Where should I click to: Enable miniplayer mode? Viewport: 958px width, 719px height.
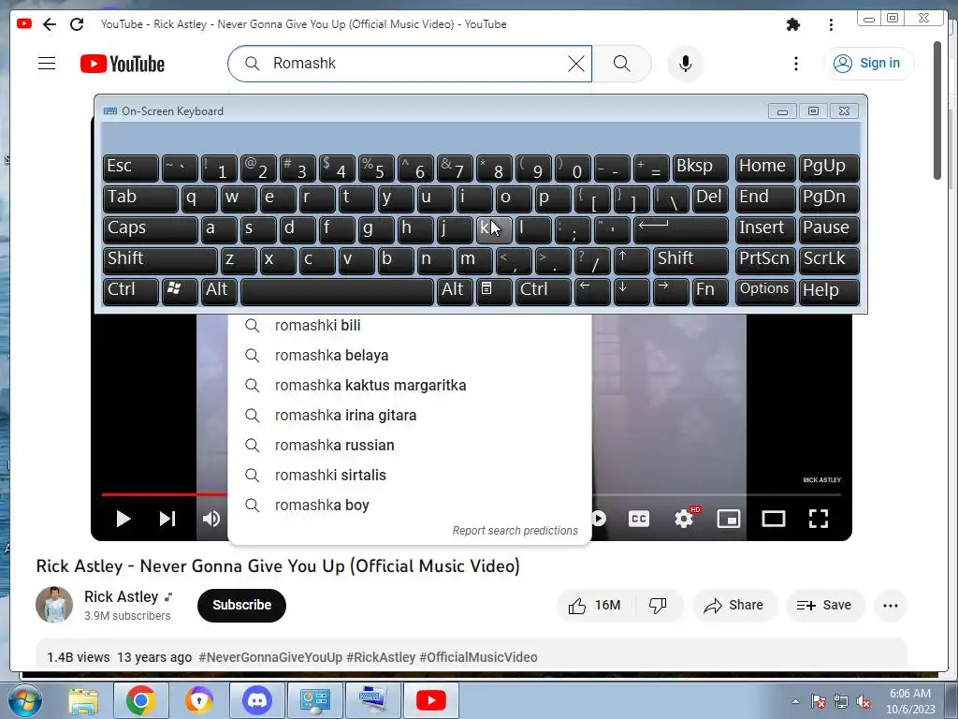pyautogui.click(x=728, y=519)
